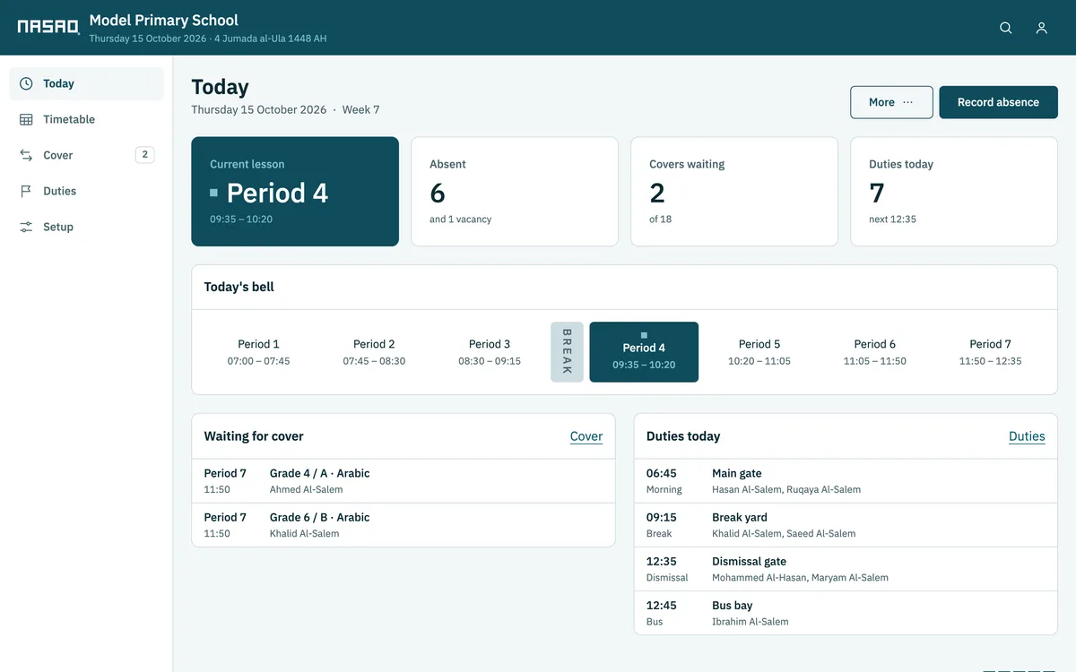Open the Covers waiting card

point(734,192)
